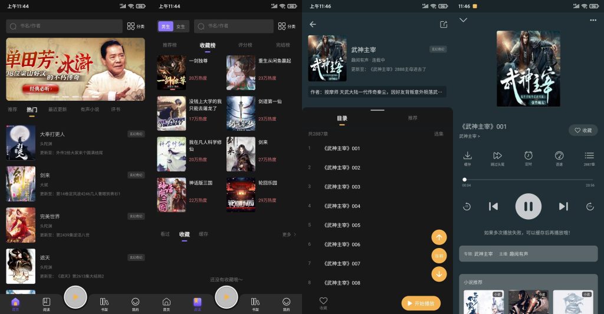Open 书架 bookshelf on the first screen's bottom bar
Viewport: 604px width, 314px height.
104,303
